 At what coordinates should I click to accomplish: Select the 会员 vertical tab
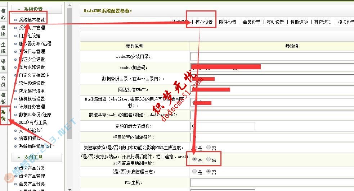(x=3, y=81)
